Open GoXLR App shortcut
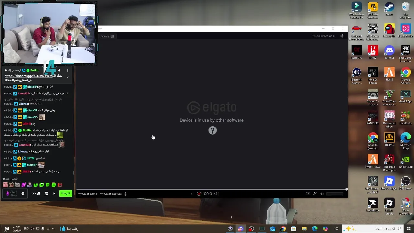 (x=406, y=96)
